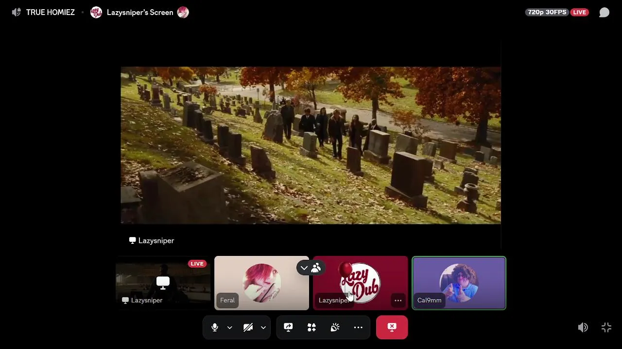Click the voice channel speaker icon
Viewport: 622px width, 349px height.
tap(16, 13)
